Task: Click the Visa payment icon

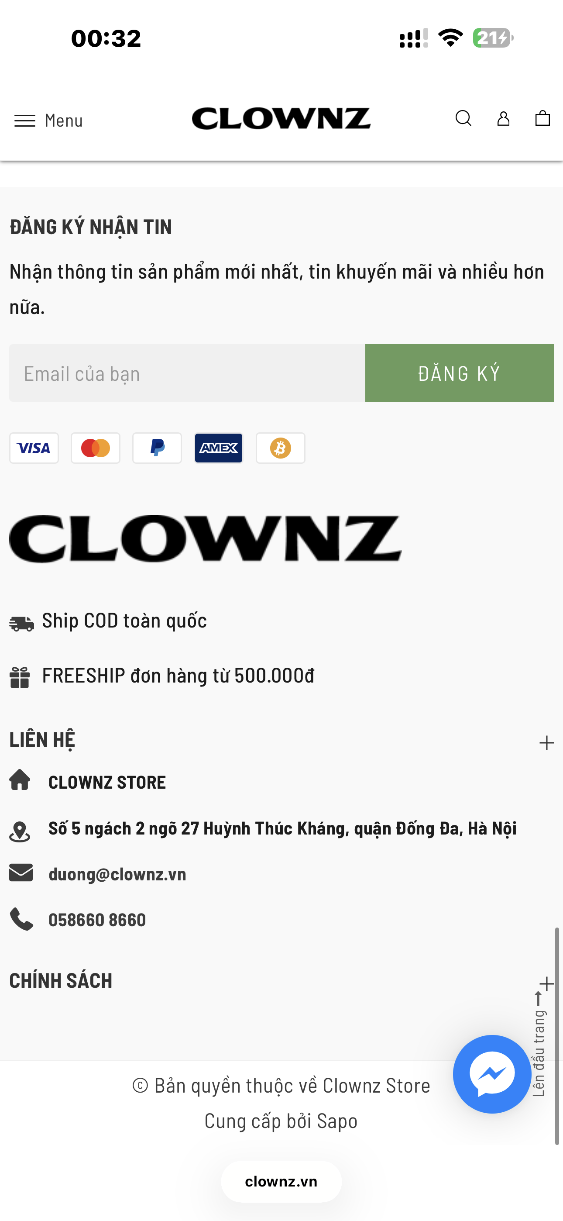Action: pyautogui.click(x=34, y=448)
